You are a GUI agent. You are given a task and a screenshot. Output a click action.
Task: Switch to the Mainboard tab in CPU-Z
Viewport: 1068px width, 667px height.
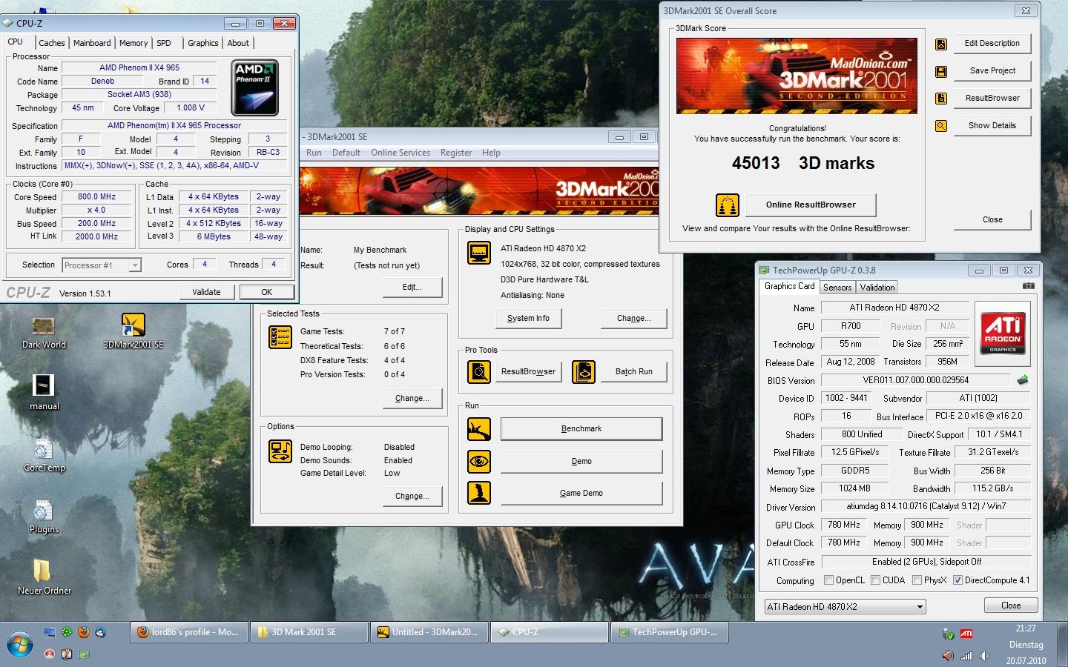92,43
